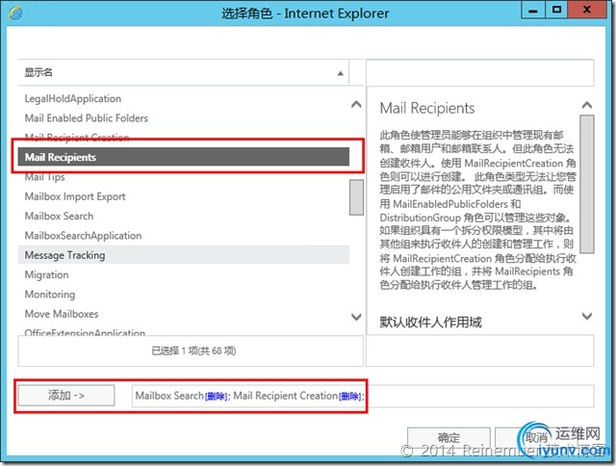This screenshot has width=616, height=466.
Task: Click role list scroll up arrow
Action: [356, 105]
